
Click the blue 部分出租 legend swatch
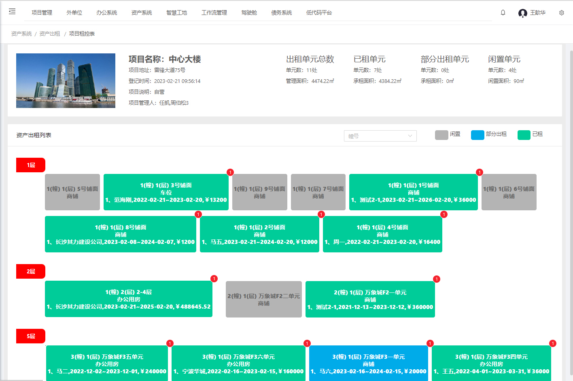[477, 135]
